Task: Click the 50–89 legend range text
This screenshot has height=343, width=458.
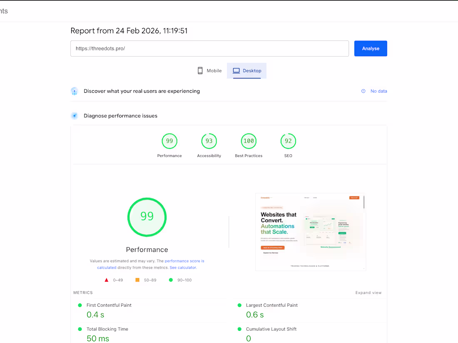Action: point(150,280)
